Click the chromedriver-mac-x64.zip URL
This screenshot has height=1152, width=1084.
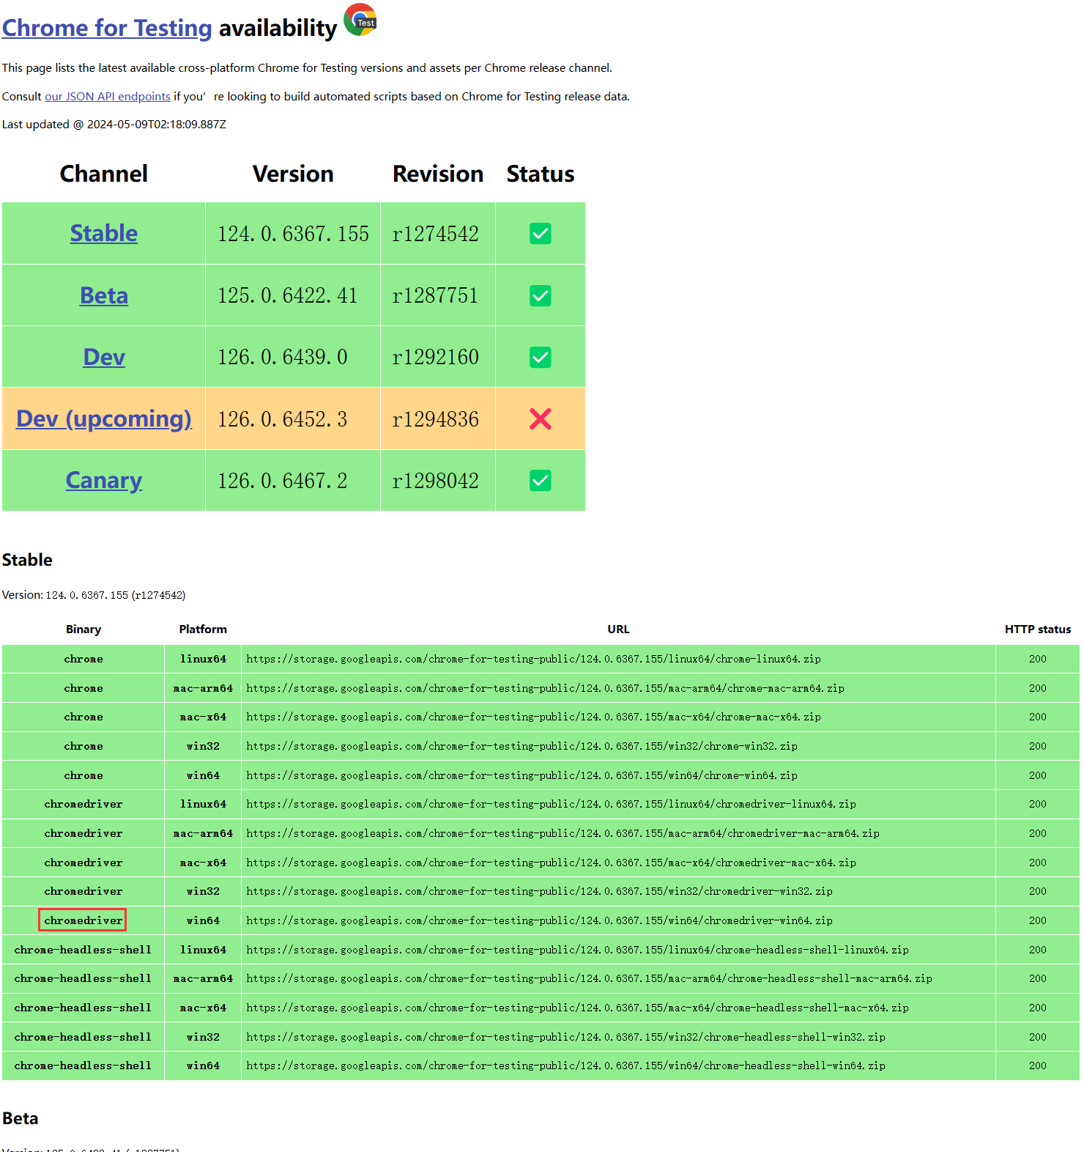pyautogui.click(x=551, y=863)
